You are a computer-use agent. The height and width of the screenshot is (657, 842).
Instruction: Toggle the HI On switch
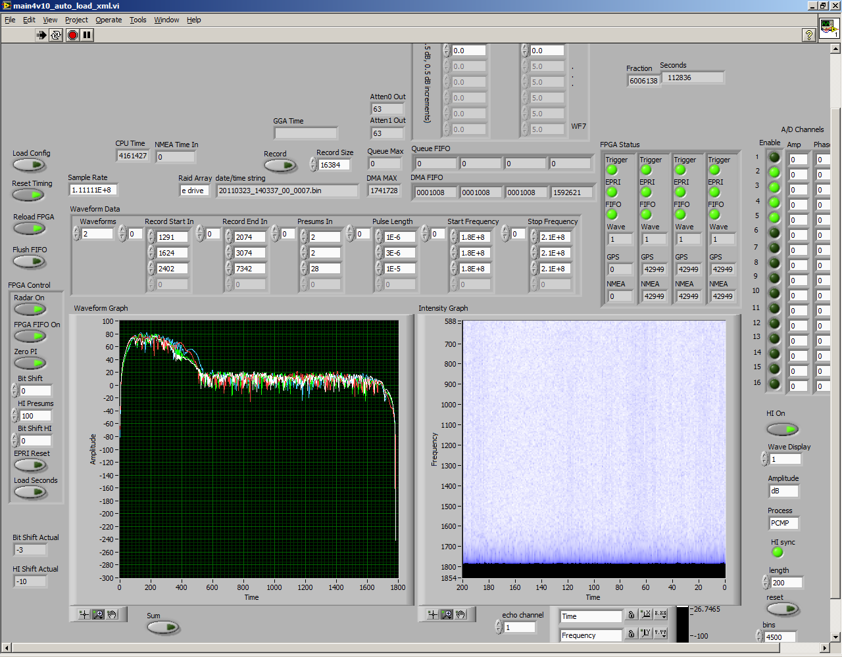pyautogui.click(x=782, y=429)
